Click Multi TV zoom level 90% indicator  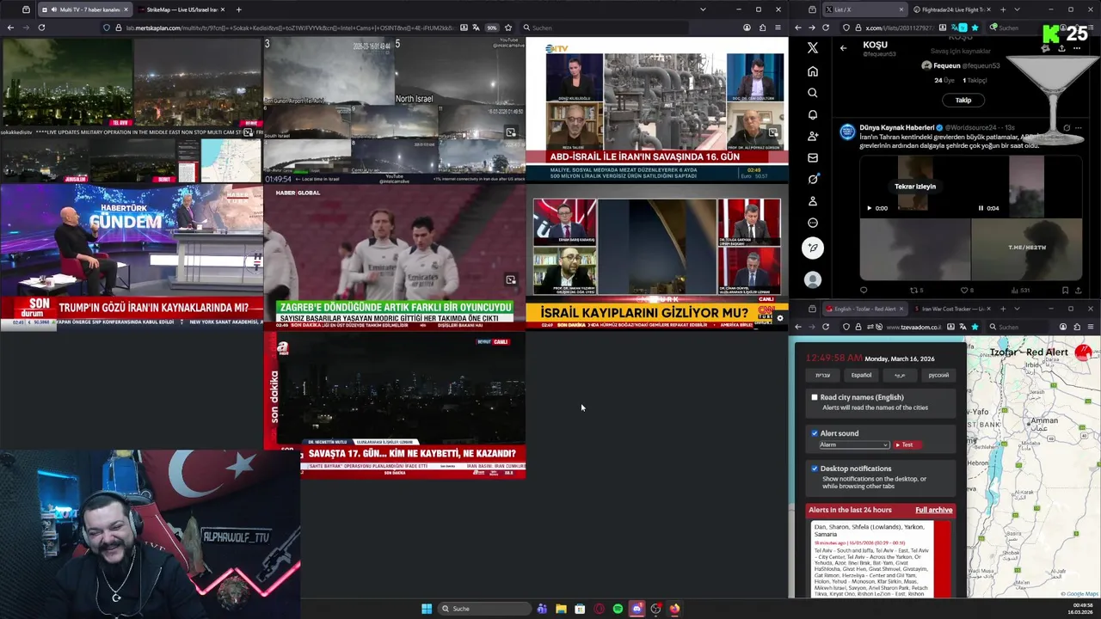492,28
